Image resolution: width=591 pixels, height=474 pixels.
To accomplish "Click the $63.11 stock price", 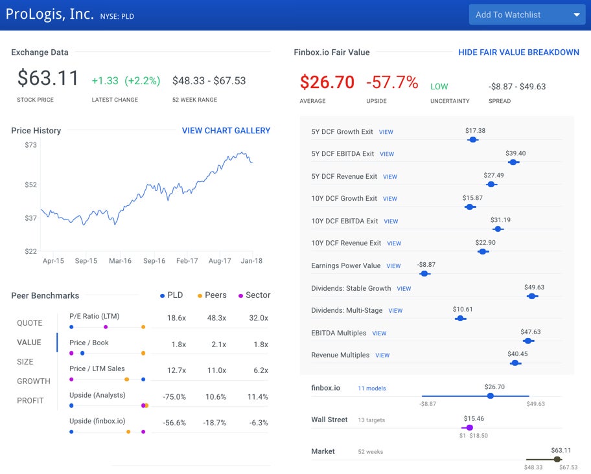I will coord(48,78).
